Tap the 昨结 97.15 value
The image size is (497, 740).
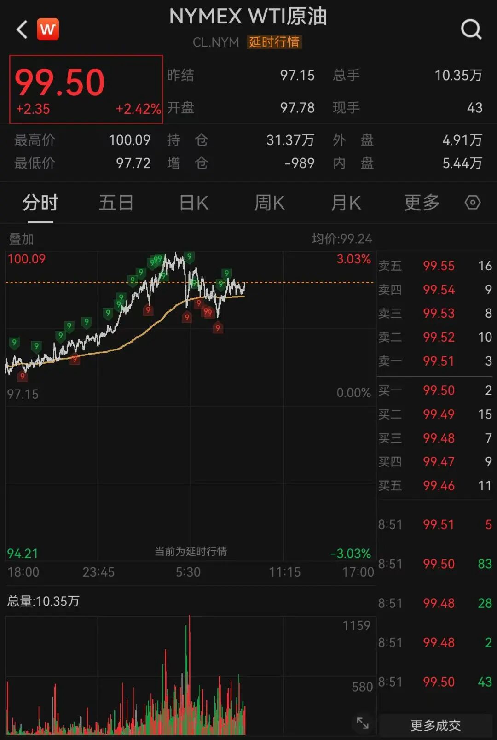[297, 75]
